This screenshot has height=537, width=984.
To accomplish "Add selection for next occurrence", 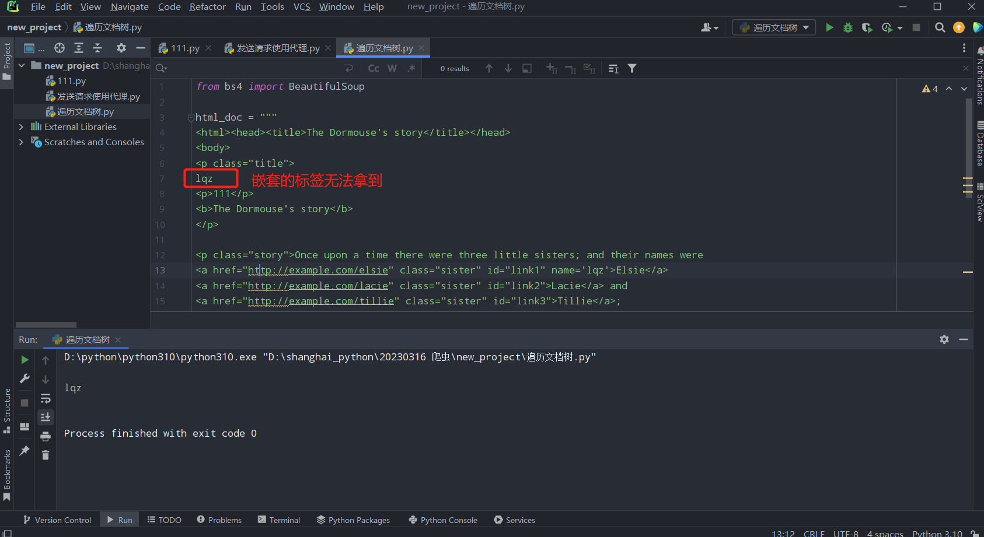I will coord(552,68).
